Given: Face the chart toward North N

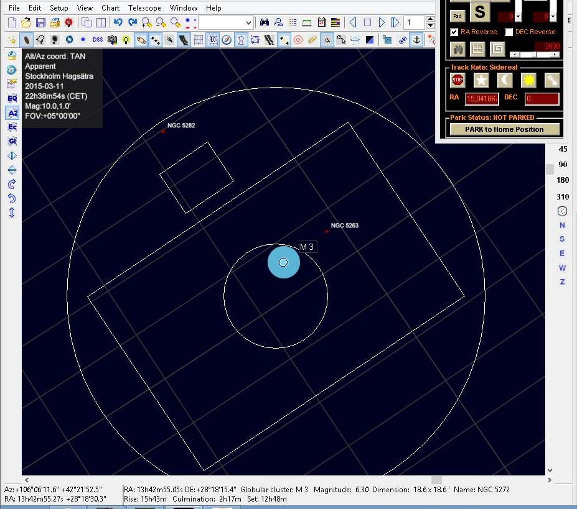Looking at the screenshot, I should [562, 225].
